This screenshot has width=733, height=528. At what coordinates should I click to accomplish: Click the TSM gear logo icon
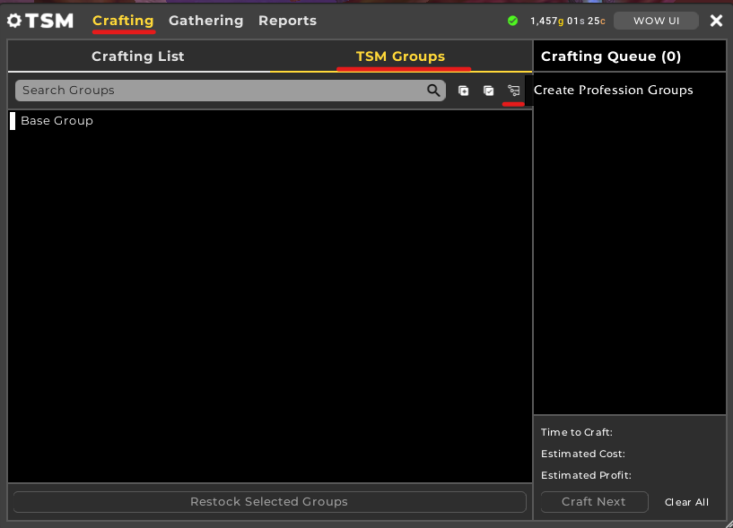(14, 21)
